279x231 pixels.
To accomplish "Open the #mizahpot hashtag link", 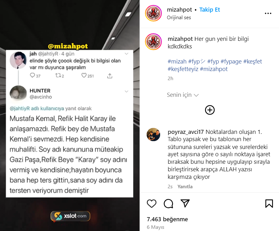I will 214,69.
